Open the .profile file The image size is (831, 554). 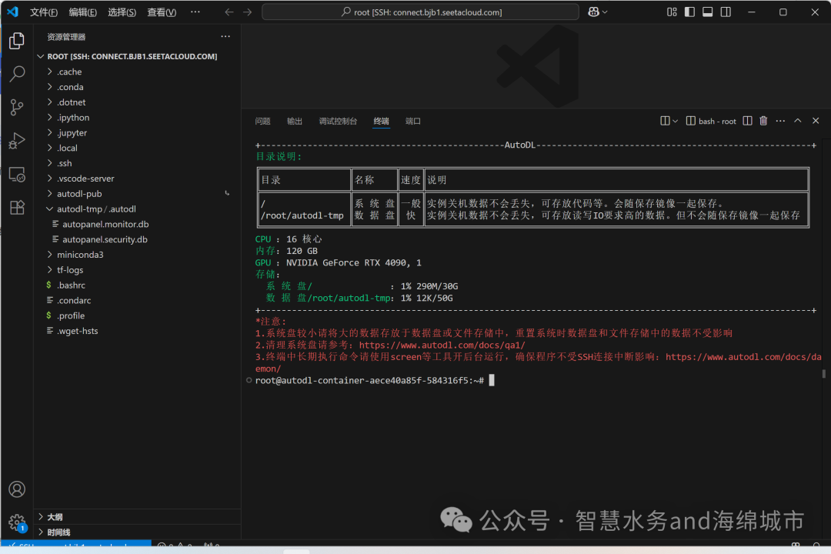point(137,315)
